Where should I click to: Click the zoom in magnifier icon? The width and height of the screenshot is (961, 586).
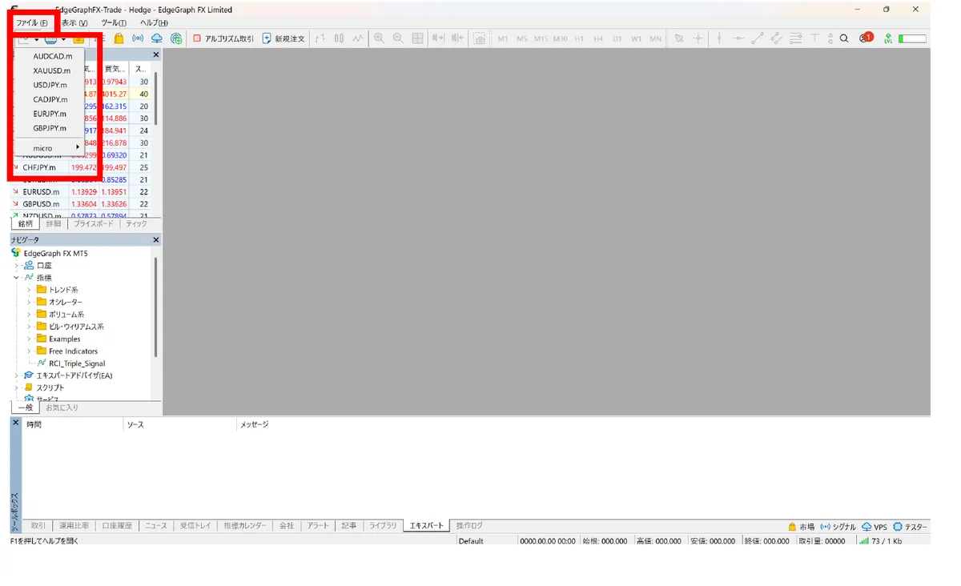[x=379, y=38]
